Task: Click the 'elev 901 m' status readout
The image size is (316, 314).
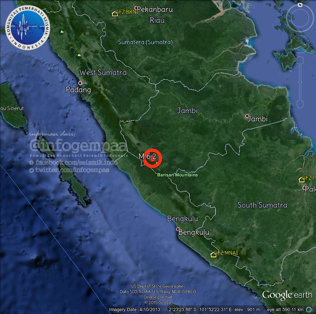Action: 247,310
